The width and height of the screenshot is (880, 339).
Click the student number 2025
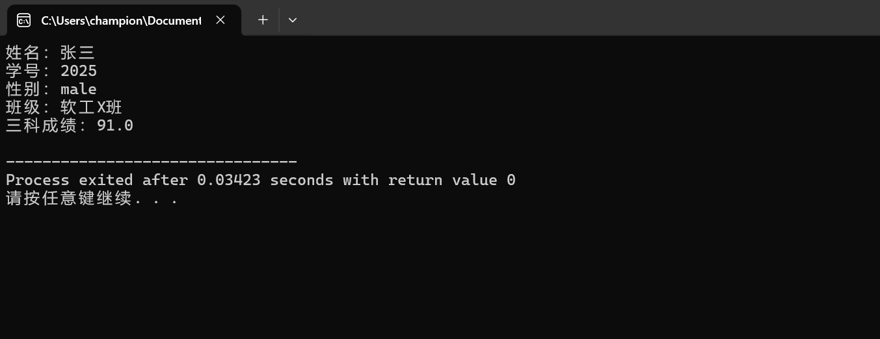[79, 71]
